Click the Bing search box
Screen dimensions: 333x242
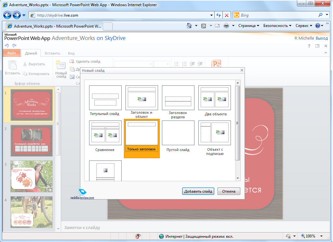tap(275, 15)
